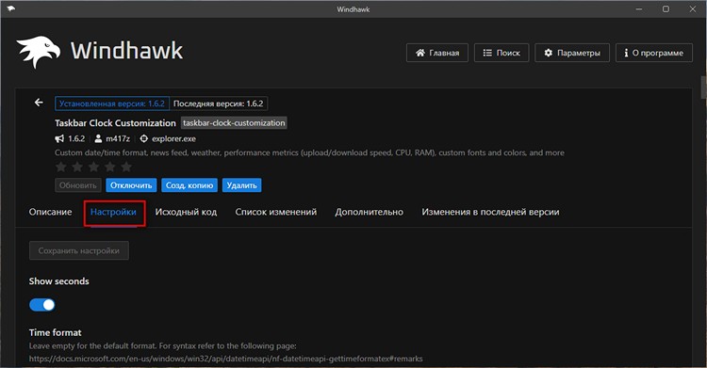Select the Настройки tab
Image resolution: width=707 pixels, height=368 pixels.
click(113, 212)
